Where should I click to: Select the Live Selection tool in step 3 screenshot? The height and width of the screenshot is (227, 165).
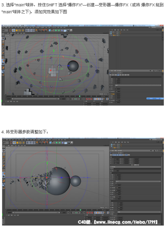[x=10, y=30]
